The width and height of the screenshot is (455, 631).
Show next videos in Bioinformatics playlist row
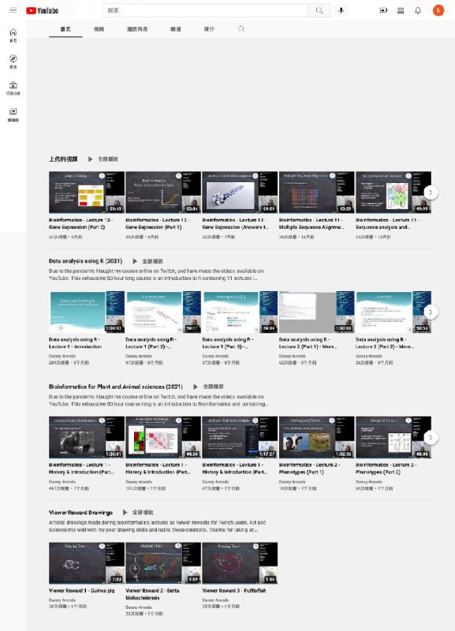431,438
